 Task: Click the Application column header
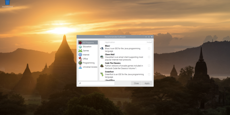[x=125, y=42]
